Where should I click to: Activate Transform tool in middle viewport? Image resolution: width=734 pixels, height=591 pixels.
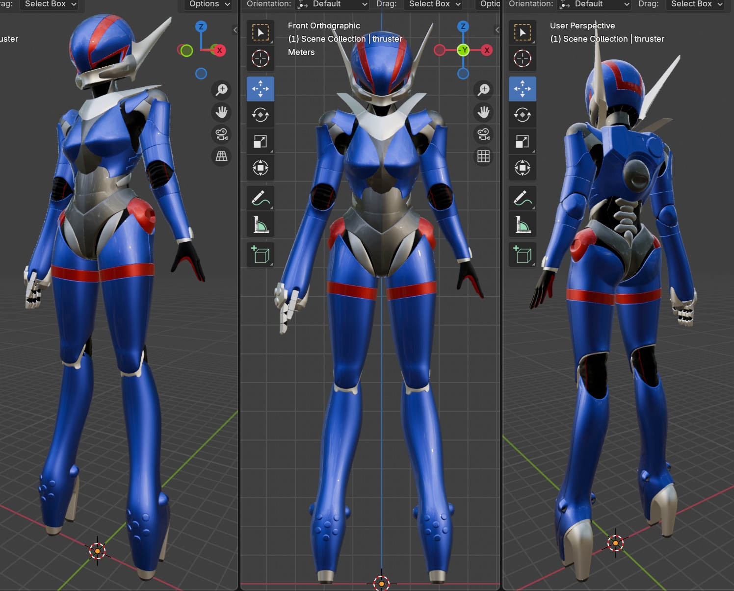click(x=261, y=168)
